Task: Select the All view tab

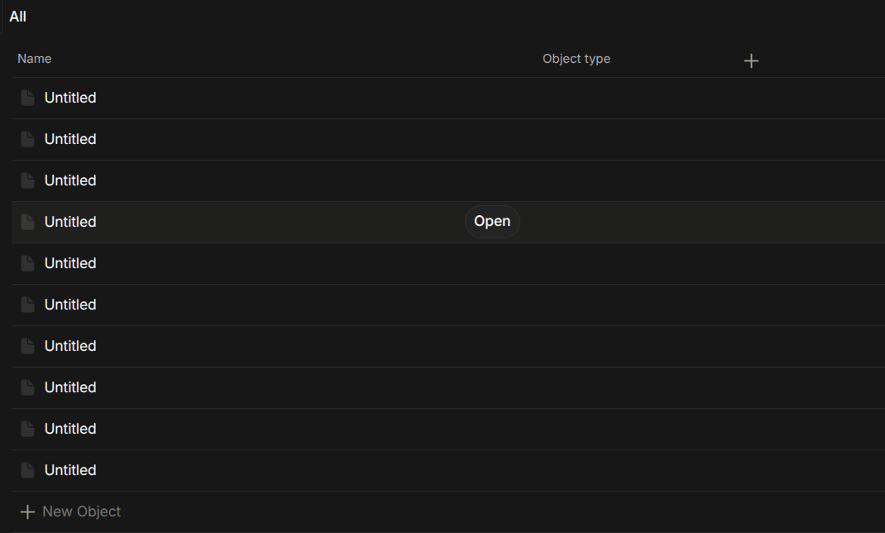Action: pos(17,17)
